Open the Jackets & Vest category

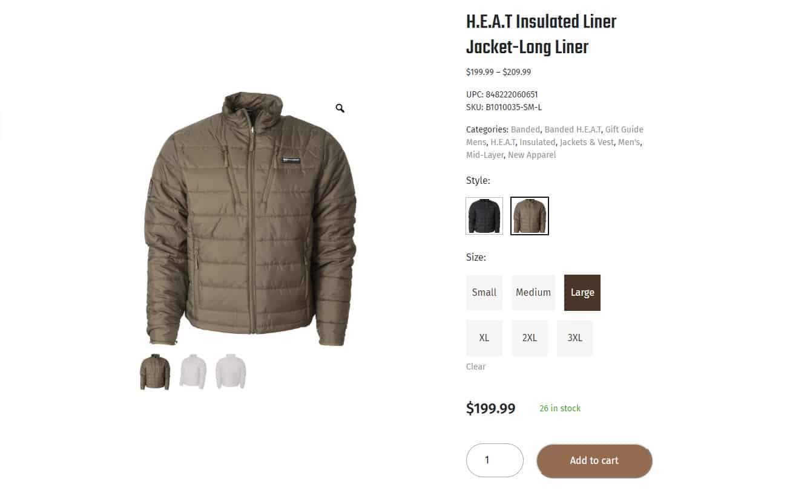pos(586,142)
